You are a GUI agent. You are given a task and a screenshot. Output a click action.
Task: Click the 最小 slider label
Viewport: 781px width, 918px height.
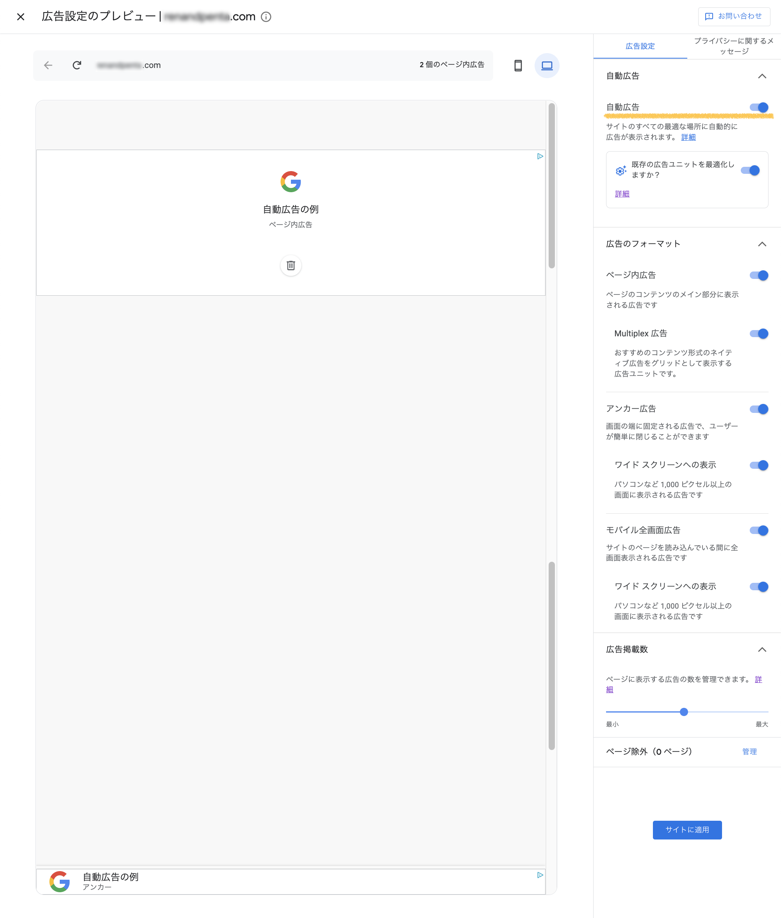612,725
